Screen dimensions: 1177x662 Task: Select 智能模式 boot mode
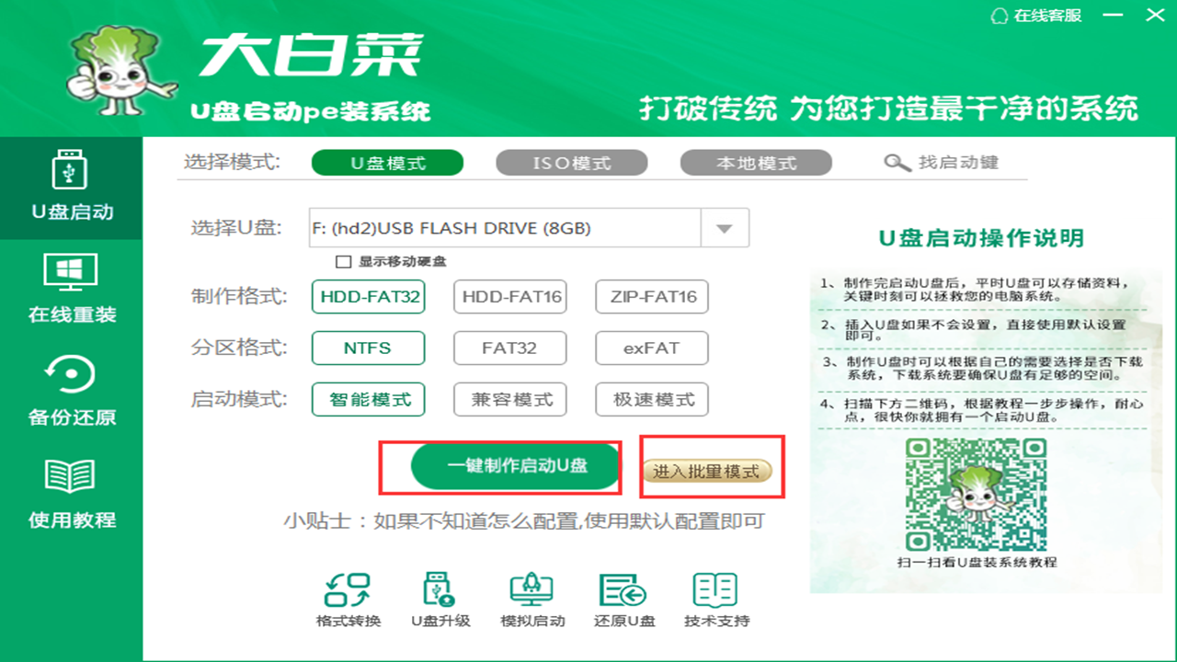(x=368, y=400)
